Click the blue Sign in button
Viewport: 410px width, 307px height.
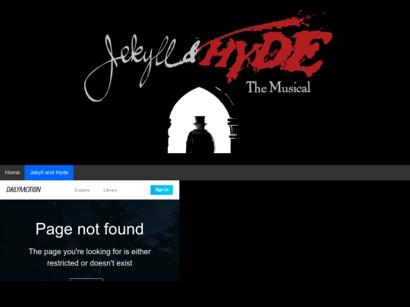pyautogui.click(x=162, y=190)
